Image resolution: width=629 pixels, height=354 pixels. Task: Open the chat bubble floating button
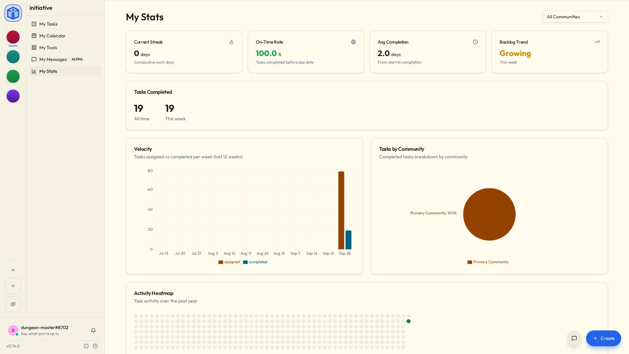pyautogui.click(x=574, y=338)
